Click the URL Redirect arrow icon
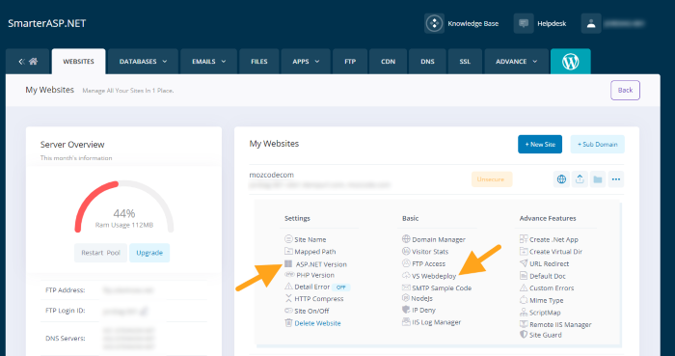This screenshot has width=675, height=356. pyautogui.click(x=524, y=263)
